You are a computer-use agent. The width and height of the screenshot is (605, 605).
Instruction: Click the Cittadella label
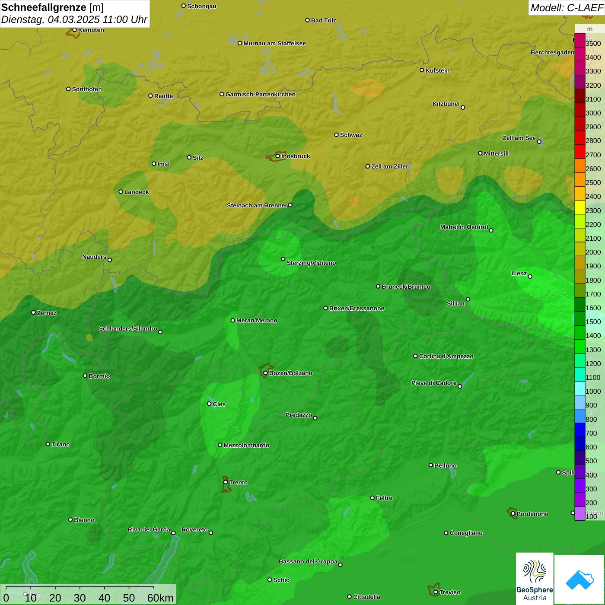[366, 597]
